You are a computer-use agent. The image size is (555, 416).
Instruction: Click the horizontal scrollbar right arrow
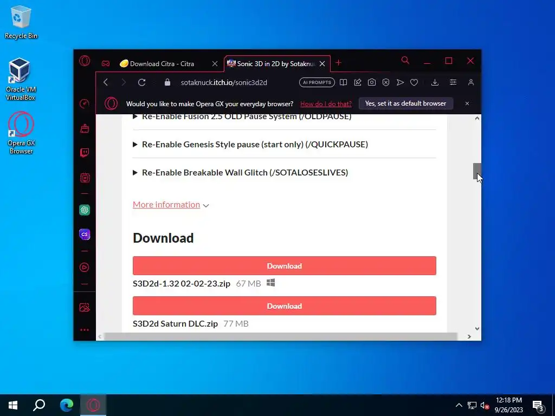(469, 336)
